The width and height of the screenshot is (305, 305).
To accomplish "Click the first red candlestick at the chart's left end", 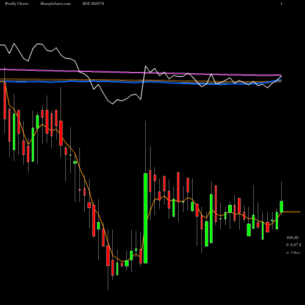I will point(5,101).
